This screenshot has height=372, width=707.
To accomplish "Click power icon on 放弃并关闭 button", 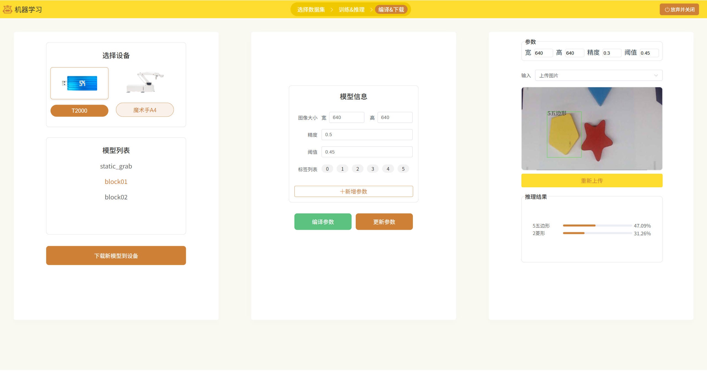I will click(667, 10).
